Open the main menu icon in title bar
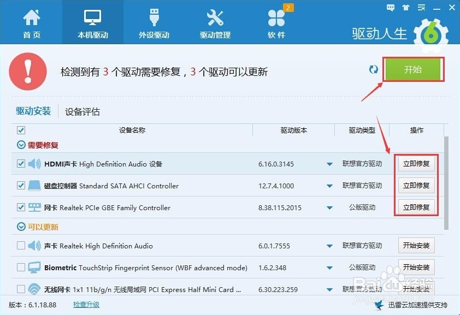 pyautogui.click(x=422, y=8)
